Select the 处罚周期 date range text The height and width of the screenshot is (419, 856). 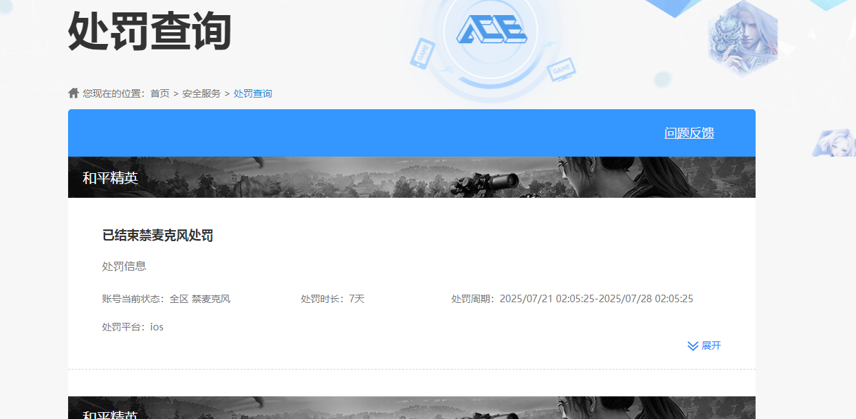click(x=572, y=299)
